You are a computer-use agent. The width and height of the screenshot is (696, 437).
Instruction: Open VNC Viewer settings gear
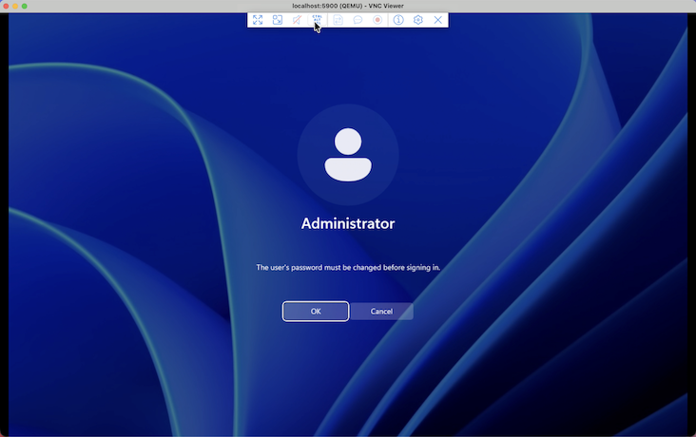click(418, 20)
